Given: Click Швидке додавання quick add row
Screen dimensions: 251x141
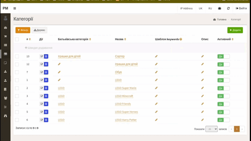Looking at the screenshot, I should pyautogui.click(x=39, y=48).
